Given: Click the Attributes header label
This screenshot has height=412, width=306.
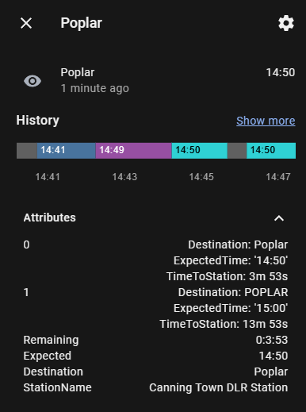Looking at the screenshot, I should (50, 218).
